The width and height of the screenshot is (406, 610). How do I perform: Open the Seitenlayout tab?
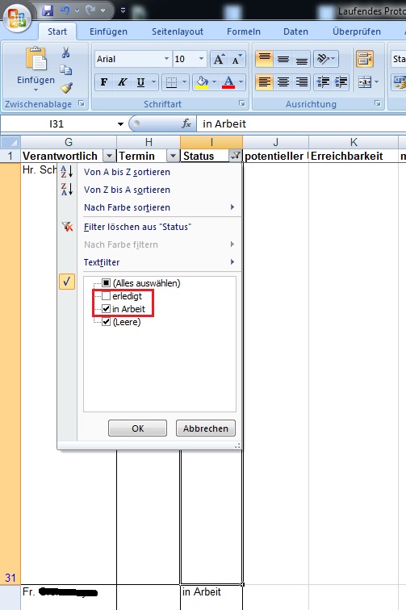[178, 31]
